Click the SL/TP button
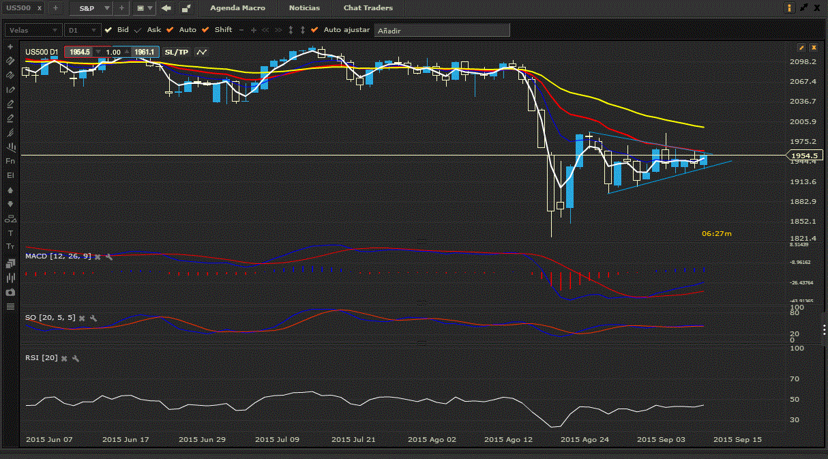 pos(176,52)
